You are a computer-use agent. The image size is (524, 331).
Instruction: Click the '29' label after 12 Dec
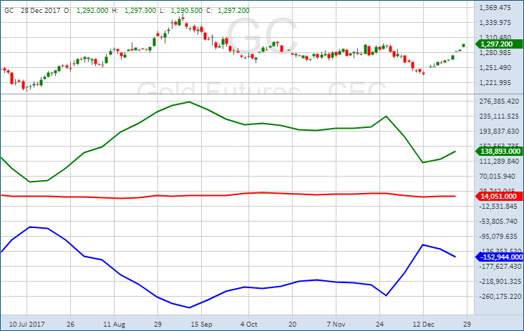tap(467, 324)
